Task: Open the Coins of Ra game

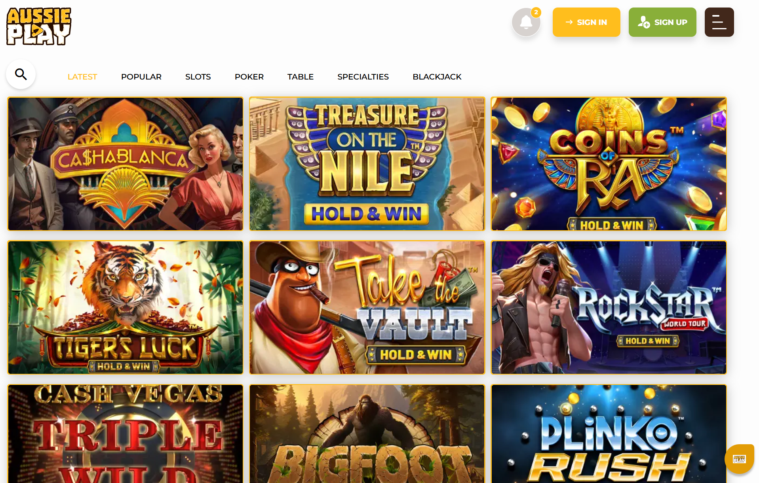Action: [x=609, y=164]
